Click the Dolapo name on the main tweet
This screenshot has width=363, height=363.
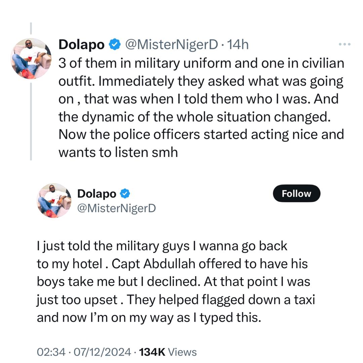97,194
